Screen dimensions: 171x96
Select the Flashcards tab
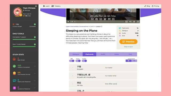click(x=89, y=54)
